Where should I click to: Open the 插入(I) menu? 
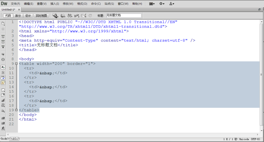pyautogui.click(x=55, y=4)
